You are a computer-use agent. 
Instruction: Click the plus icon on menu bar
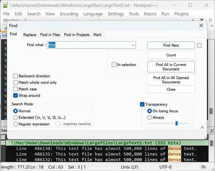click(193, 20)
